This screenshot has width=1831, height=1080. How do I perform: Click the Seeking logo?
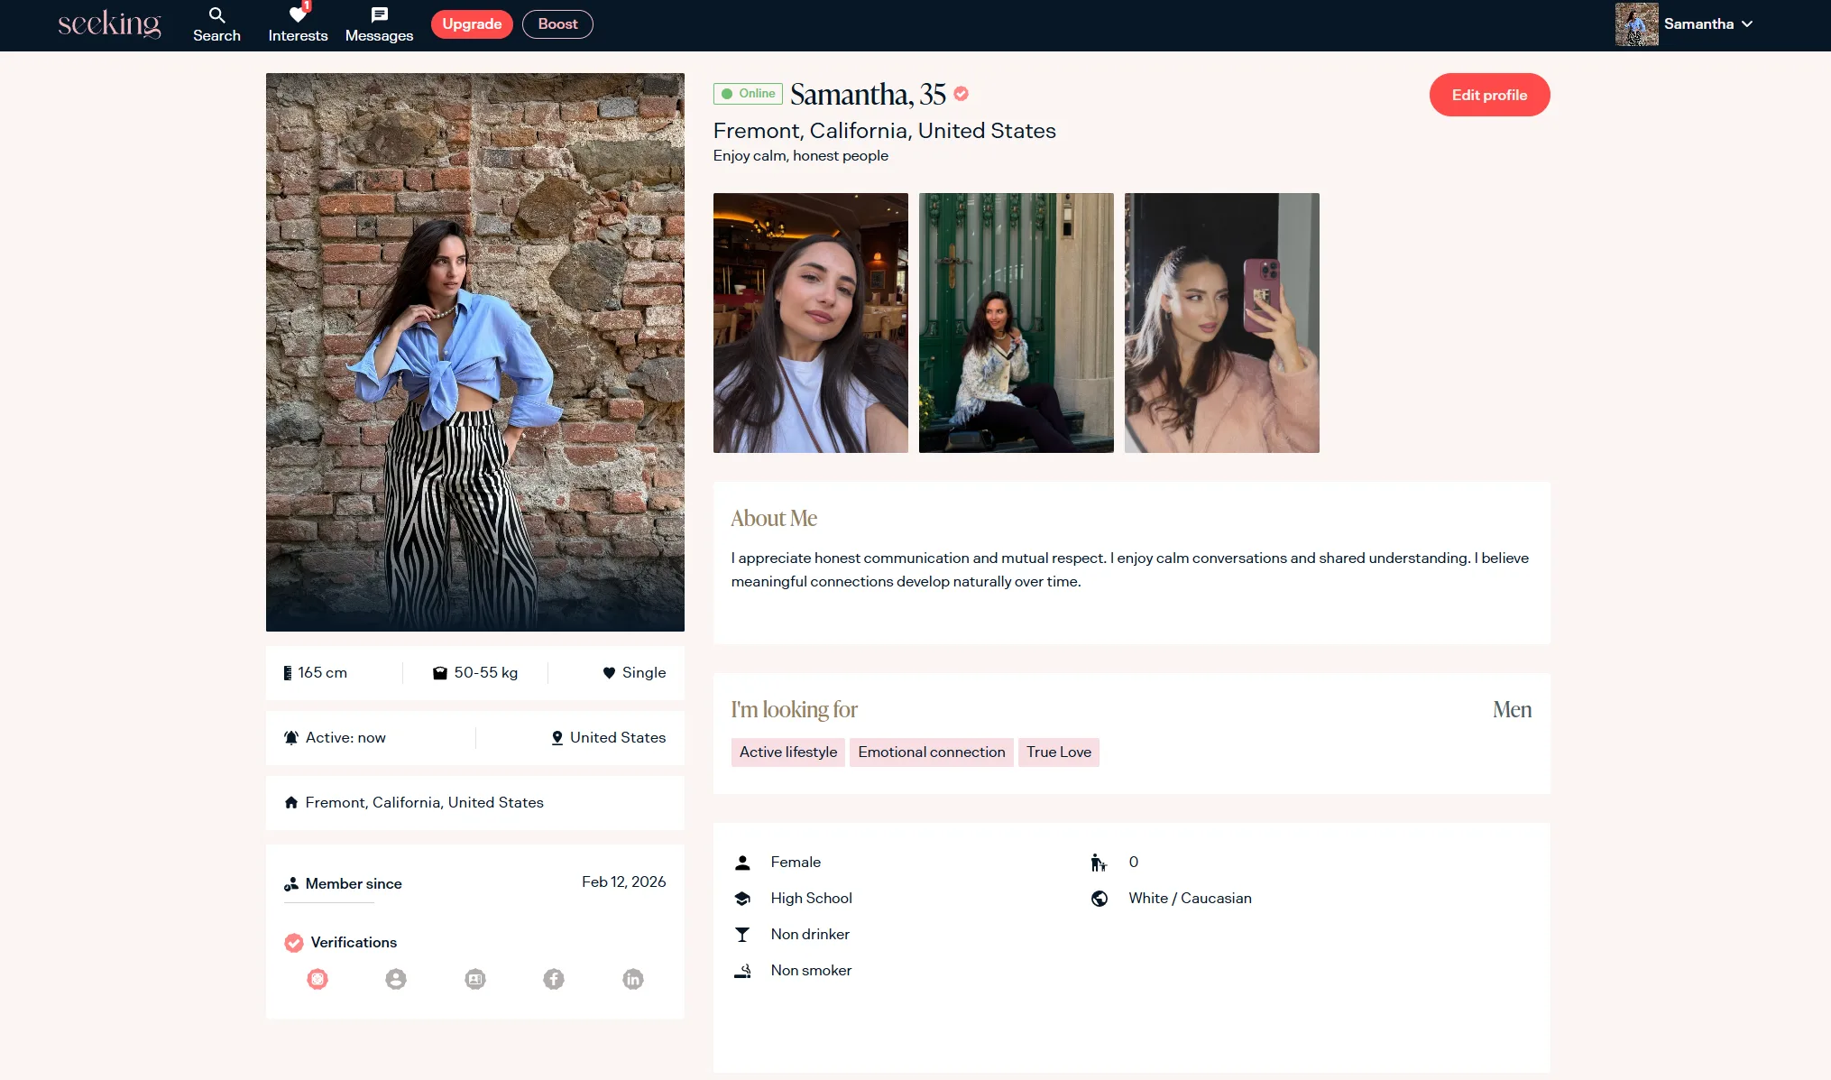(x=109, y=24)
